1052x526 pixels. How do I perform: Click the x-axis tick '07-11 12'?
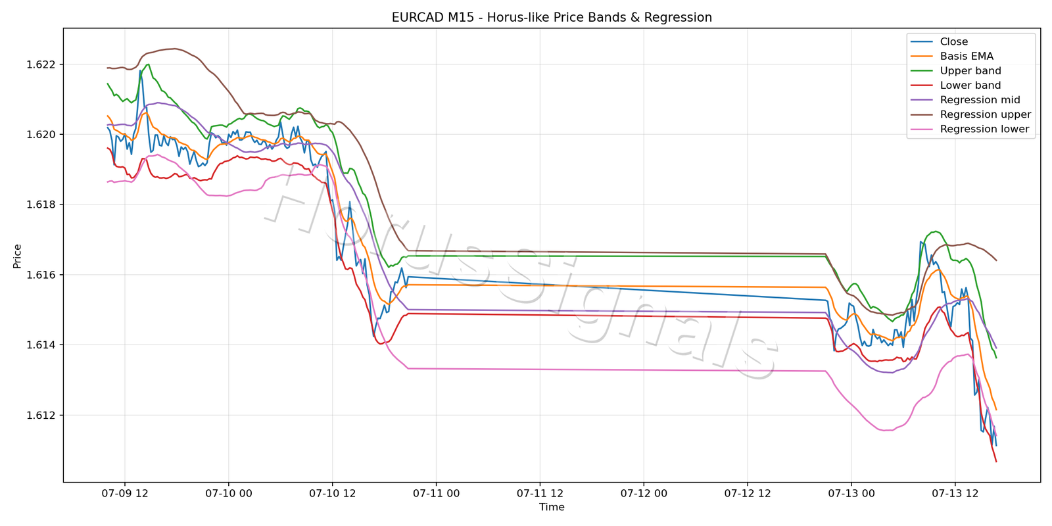pyautogui.click(x=540, y=493)
